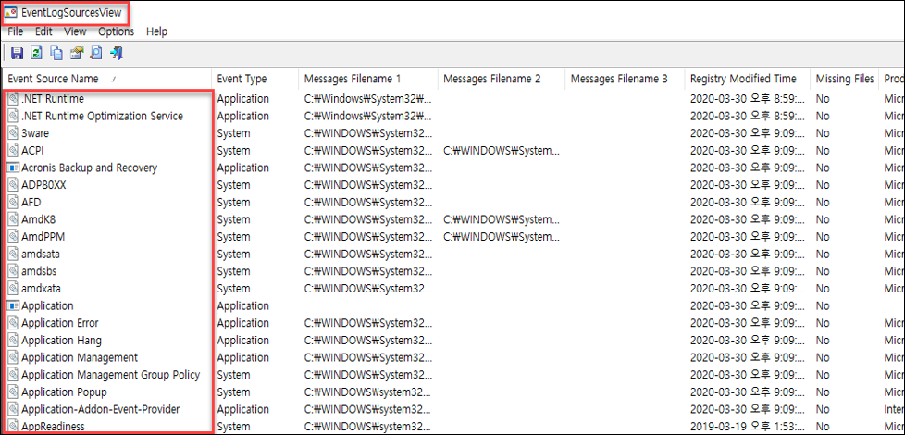Click the Messages Filename 2 column header

tap(501, 79)
